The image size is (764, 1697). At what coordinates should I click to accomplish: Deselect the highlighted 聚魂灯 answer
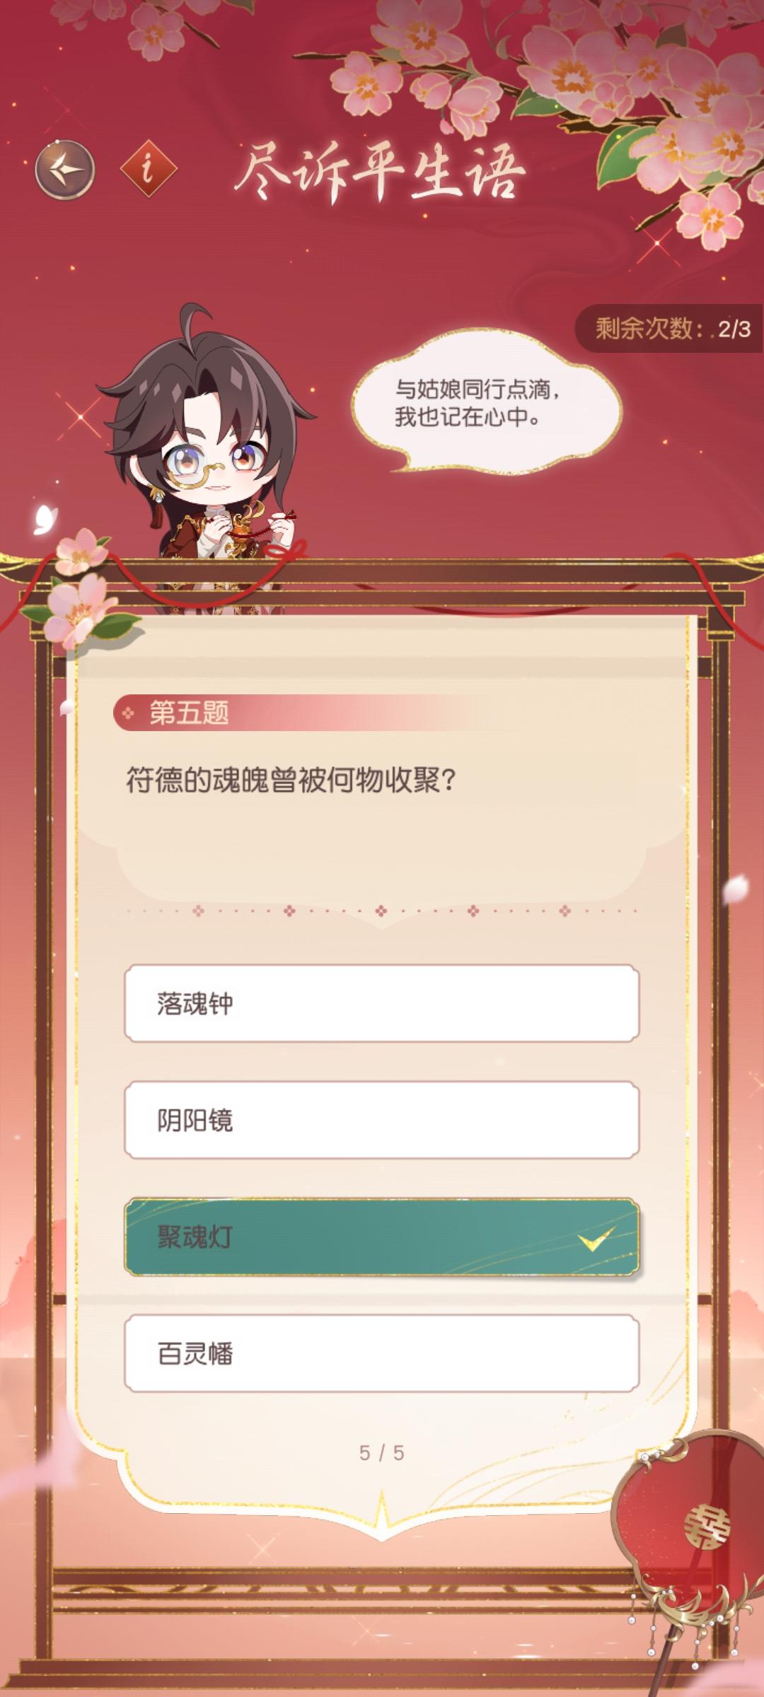pos(382,1237)
